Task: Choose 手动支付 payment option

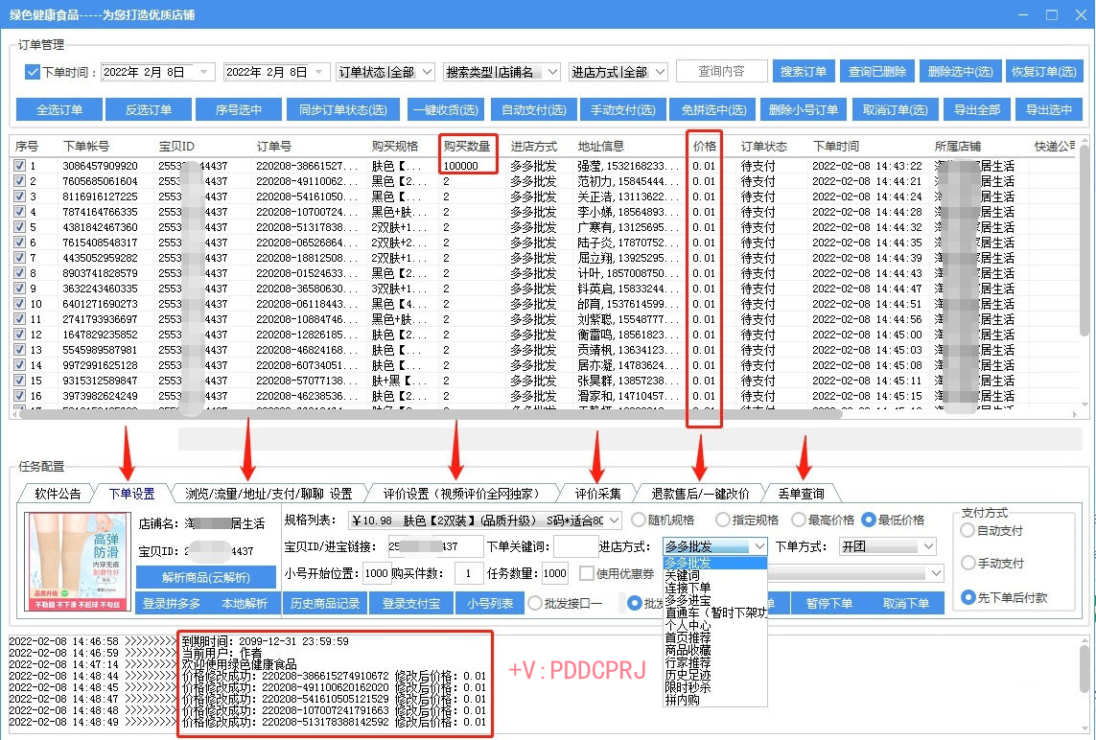Action: coord(968,563)
